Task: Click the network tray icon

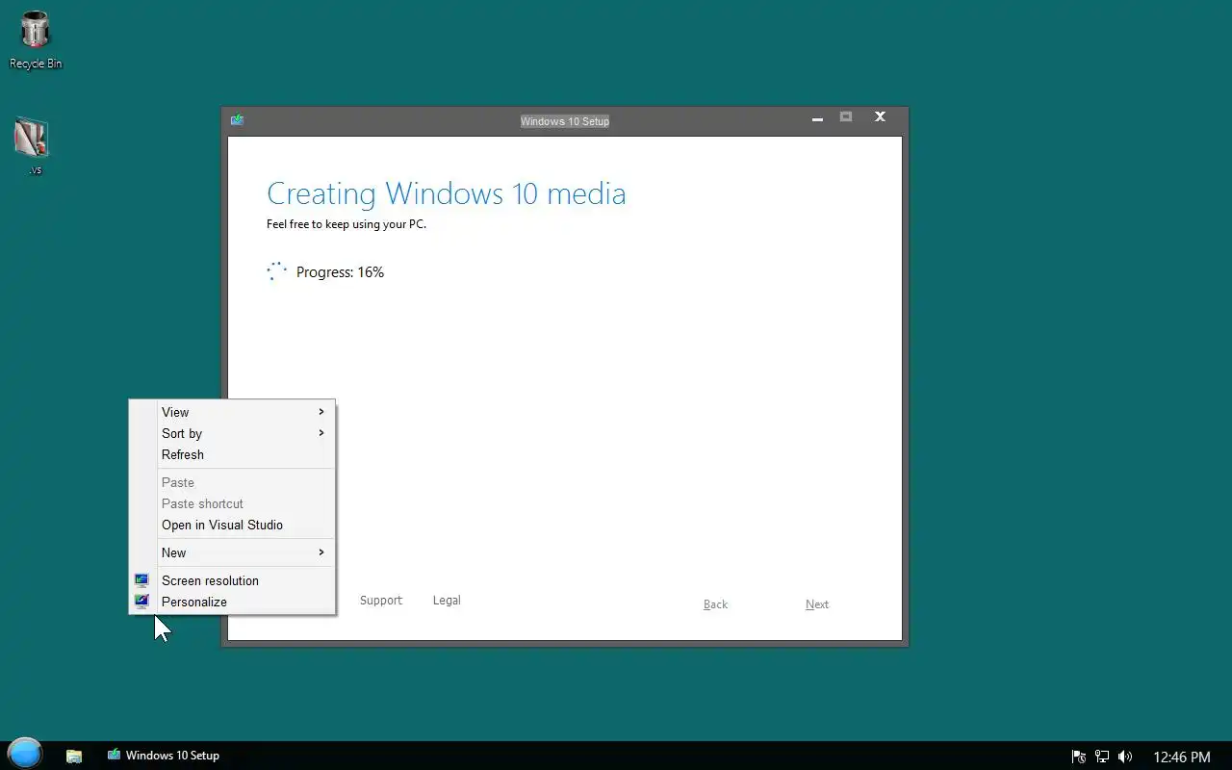Action: pos(1102,757)
